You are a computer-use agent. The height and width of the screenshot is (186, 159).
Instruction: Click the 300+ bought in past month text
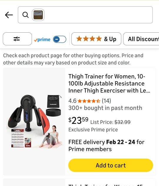[x=105, y=108]
